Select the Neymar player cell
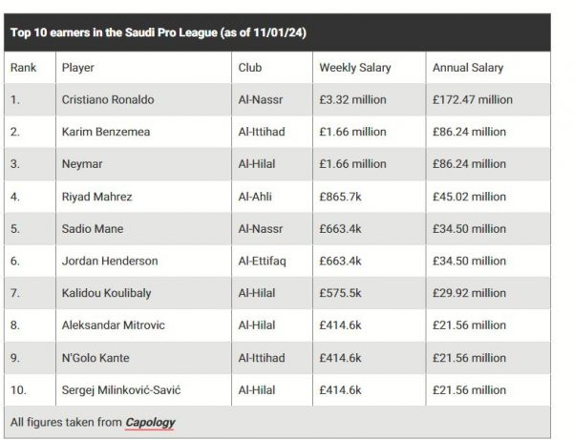The width and height of the screenshot is (573, 440). [x=82, y=165]
